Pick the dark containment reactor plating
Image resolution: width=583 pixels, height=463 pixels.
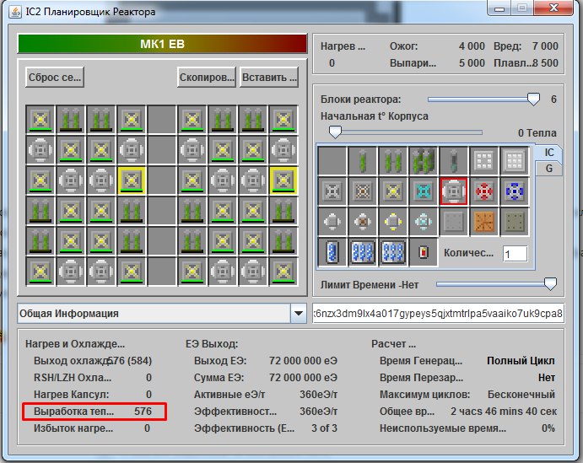point(515,222)
